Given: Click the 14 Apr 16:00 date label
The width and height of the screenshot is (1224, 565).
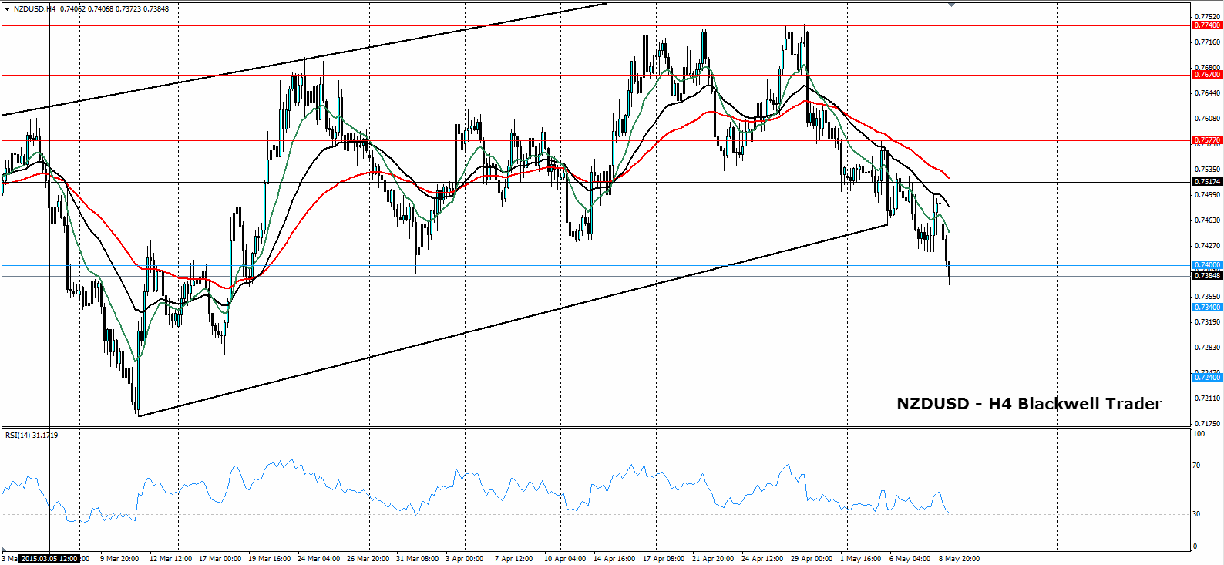Looking at the screenshot, I should [x=614, y=559].
